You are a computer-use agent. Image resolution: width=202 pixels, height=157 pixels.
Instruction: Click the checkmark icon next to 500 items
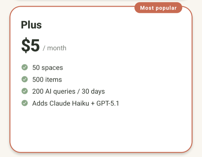click(x=24, y=79)
